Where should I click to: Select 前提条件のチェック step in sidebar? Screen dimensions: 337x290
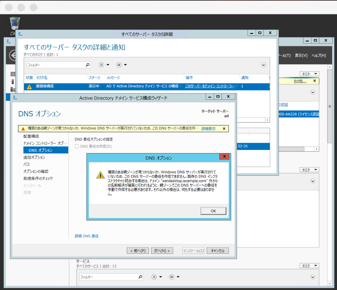click(x=38, y=178)
